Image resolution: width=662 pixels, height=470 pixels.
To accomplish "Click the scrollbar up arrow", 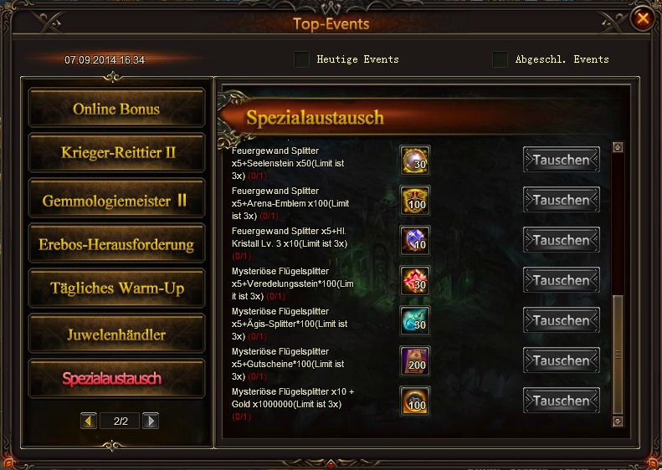I will [618, 147].
